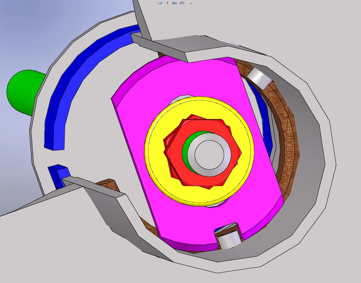The image size is (361, 283).
Task: Click the brown wooden ring on the right side
Action: (x=289, y=146)
